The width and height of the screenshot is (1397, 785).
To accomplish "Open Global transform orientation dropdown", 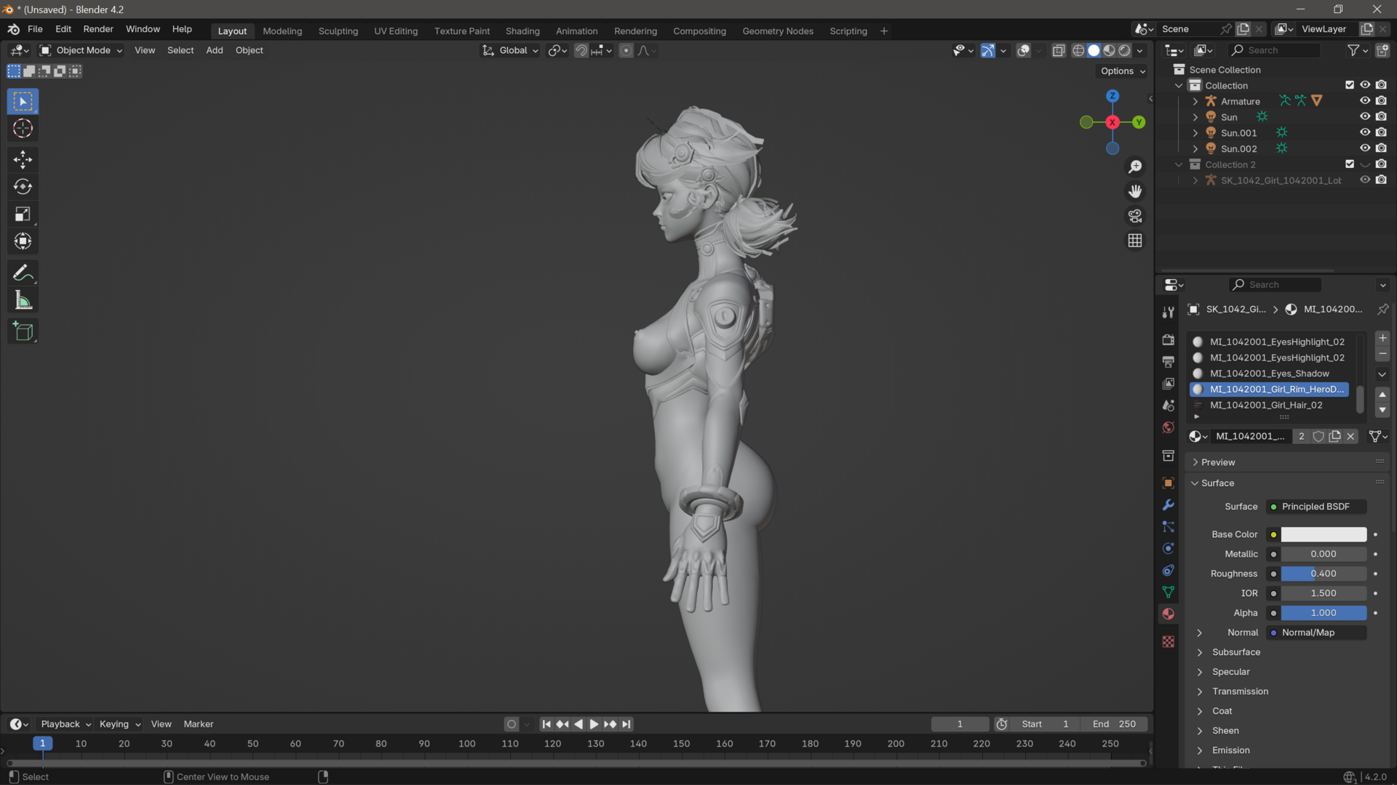I will point(512,50).
